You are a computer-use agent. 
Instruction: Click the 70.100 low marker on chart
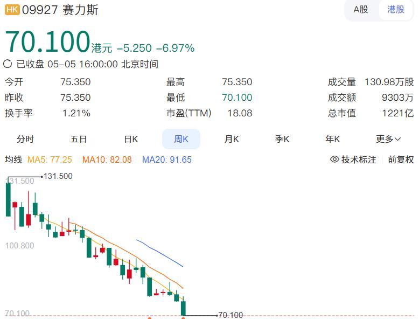coord(231,315)
